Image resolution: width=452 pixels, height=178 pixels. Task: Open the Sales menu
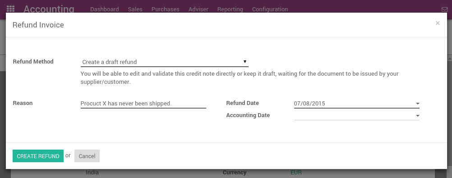coord(135,9)
